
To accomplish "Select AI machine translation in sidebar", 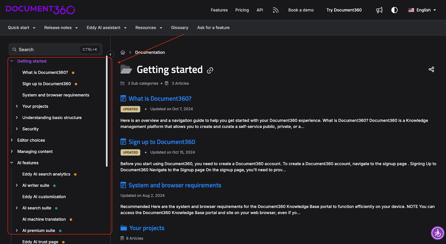I will 44,219.
